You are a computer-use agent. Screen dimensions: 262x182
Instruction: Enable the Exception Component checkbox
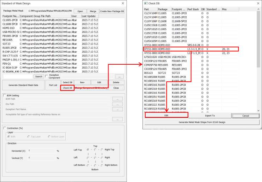tap(47, 75)
